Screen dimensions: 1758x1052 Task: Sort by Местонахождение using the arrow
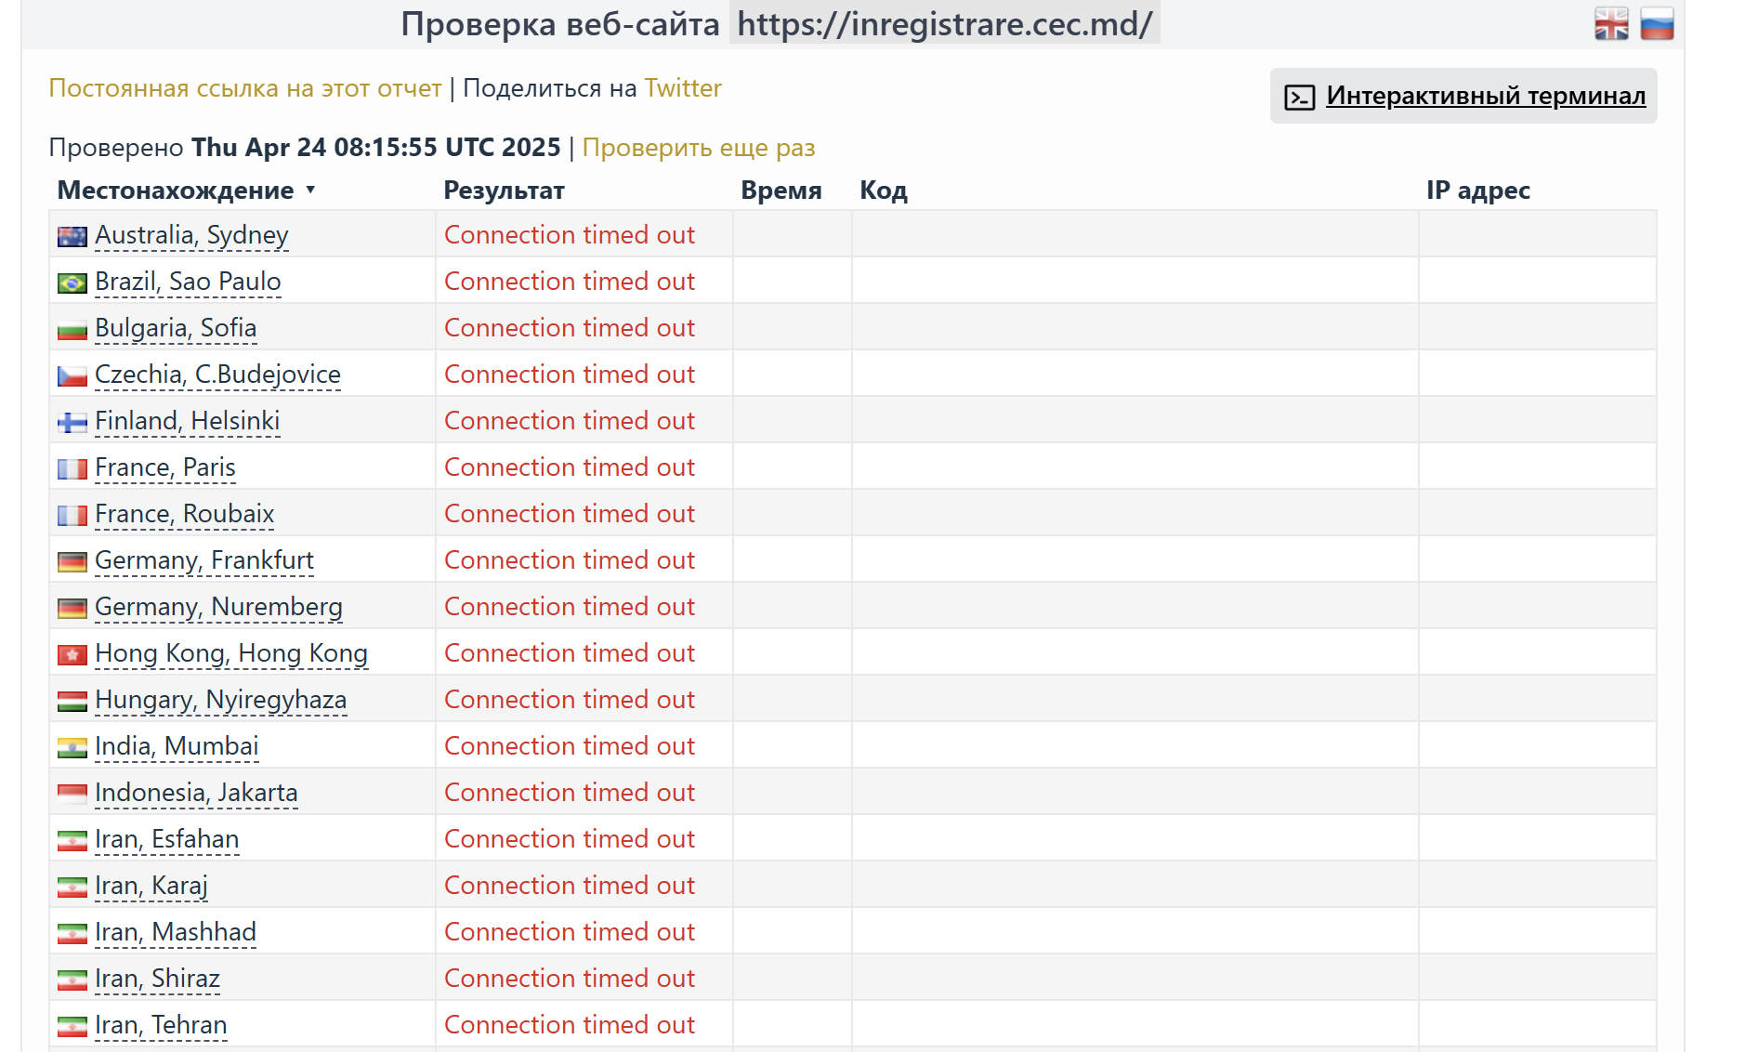[x=310, y=190]
